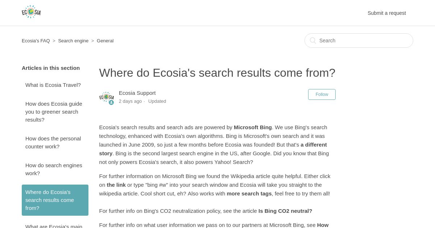The height and width of the screenshot is (228, 435).
Task: Click the Ecosia Support author name
Action: [x=137, y=93]
